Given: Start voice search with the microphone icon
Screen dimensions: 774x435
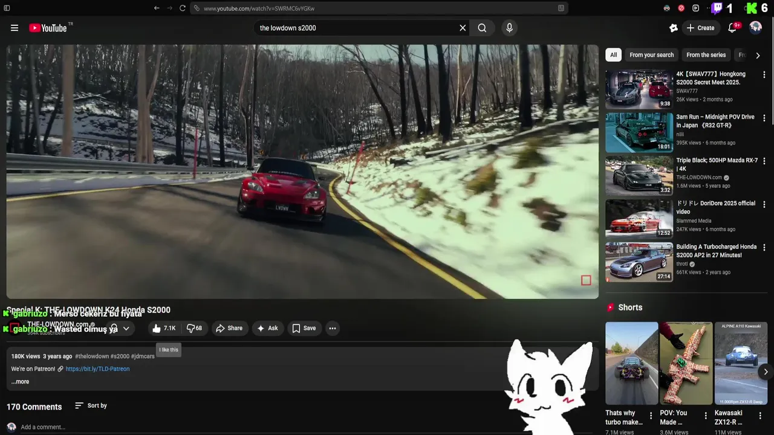Looking at the screenshot, I should [x=509, y=28].
